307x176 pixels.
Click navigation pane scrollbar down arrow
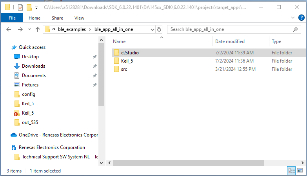(x=101, y=163)
